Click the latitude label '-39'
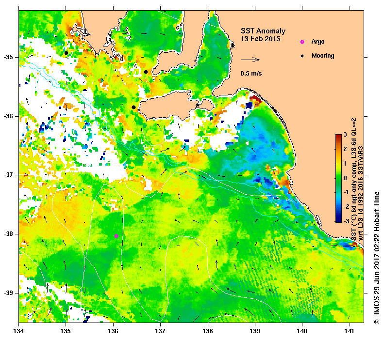384x339 pixels. [8, 293]
